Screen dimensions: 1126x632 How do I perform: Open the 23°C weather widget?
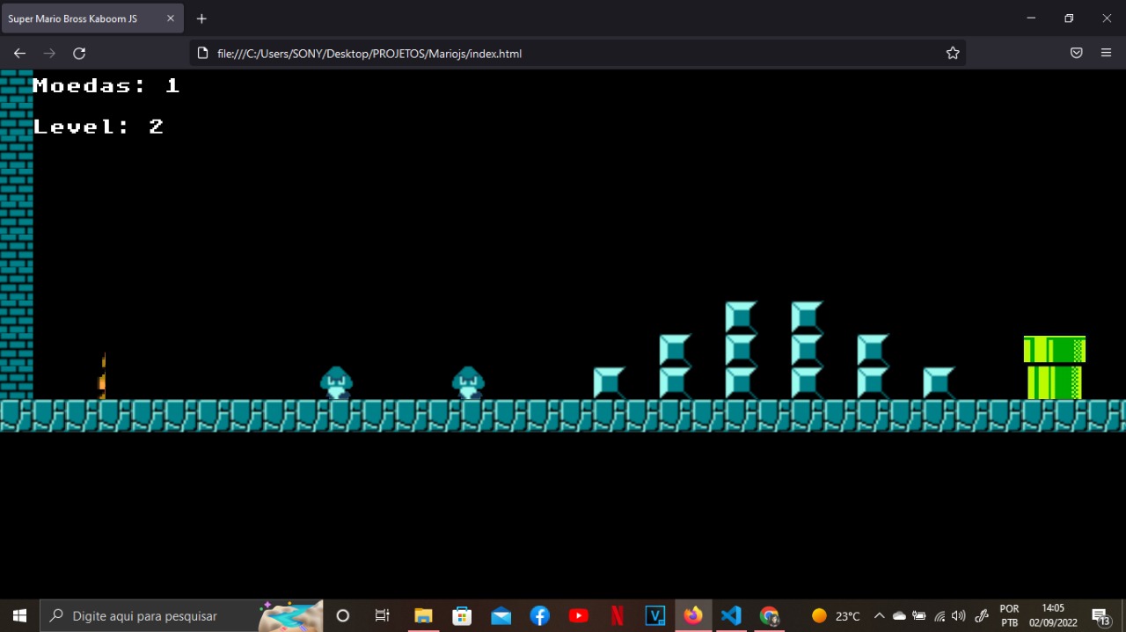tap(836, 616)
